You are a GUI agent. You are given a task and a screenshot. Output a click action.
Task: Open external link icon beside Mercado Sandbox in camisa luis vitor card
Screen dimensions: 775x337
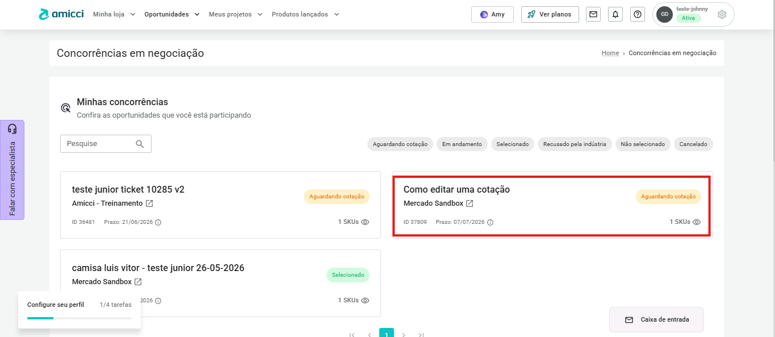pos(138,282)
